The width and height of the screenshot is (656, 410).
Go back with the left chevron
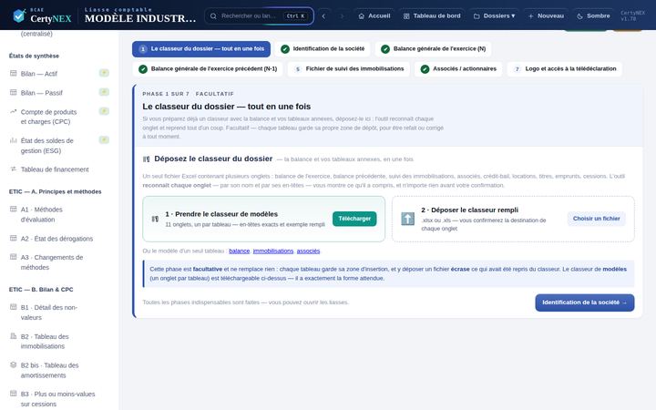[x=323, y=15]
